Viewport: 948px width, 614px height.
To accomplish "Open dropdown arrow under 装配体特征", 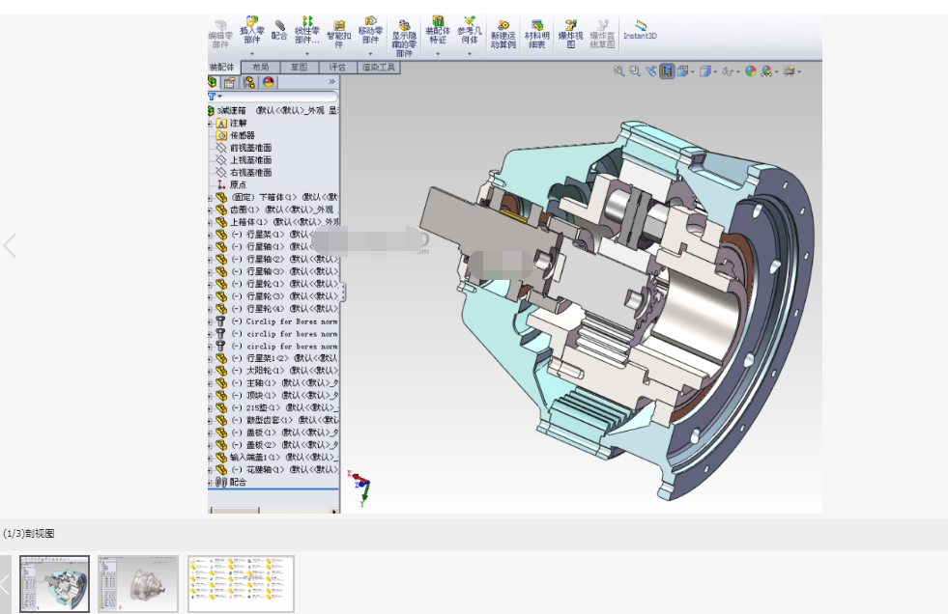I will click(x=438, y=54).
